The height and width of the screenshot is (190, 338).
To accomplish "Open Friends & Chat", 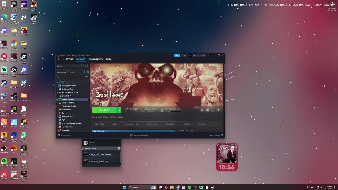I will point(216,135).
